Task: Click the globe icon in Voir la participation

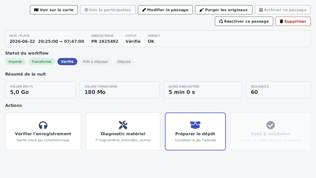Action: (86, 10)
